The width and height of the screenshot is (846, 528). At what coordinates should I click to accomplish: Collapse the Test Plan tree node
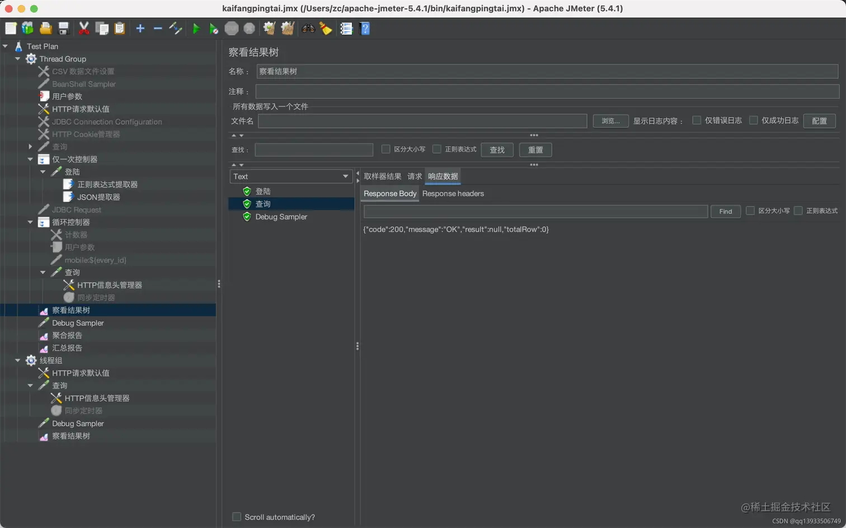(x=5, y=46)
